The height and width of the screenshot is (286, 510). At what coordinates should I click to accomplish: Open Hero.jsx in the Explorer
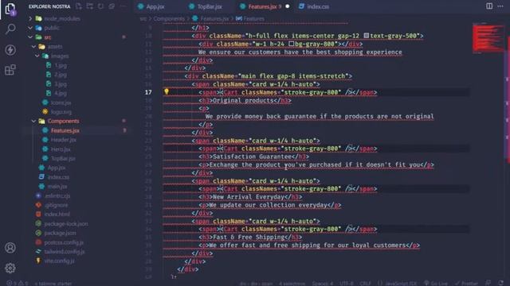coord(61,149)
